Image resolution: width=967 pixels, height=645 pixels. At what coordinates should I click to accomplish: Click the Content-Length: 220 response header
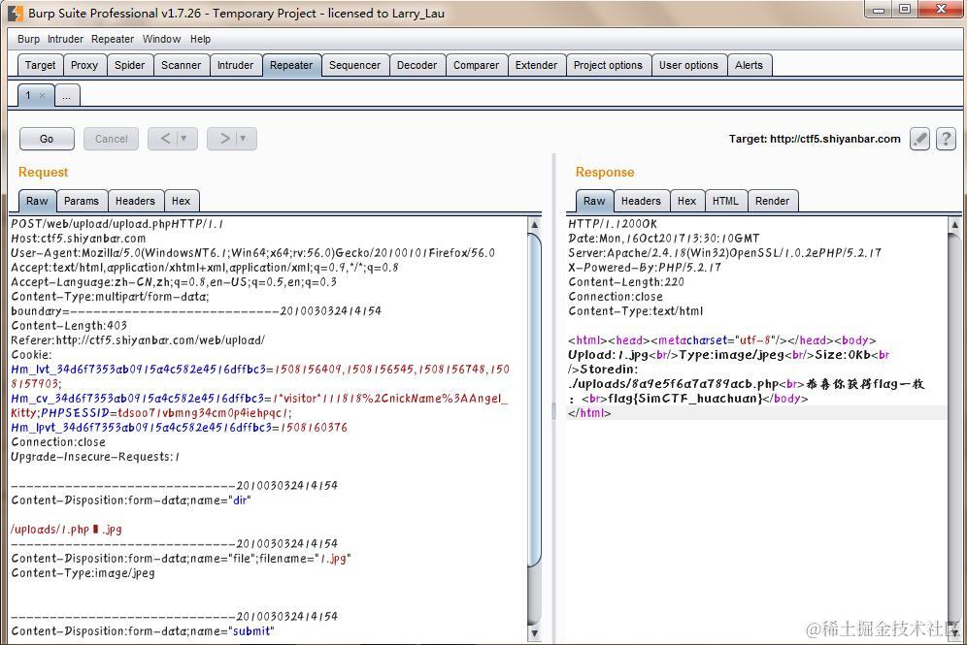(x=626, y=281)
